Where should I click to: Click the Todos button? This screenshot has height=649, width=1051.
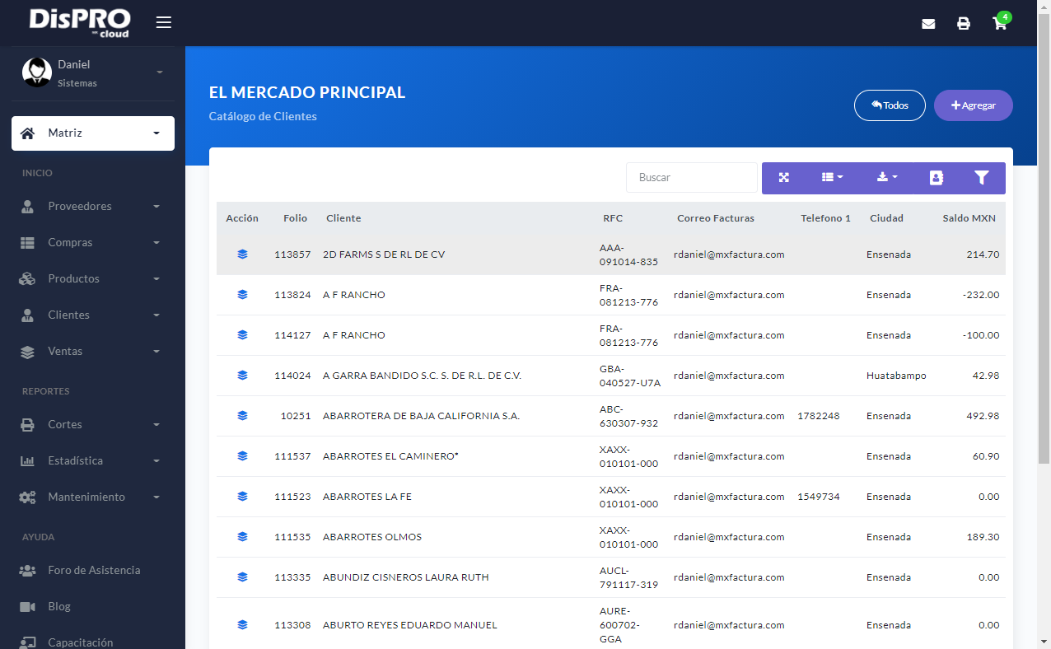[x=890, y=105]
